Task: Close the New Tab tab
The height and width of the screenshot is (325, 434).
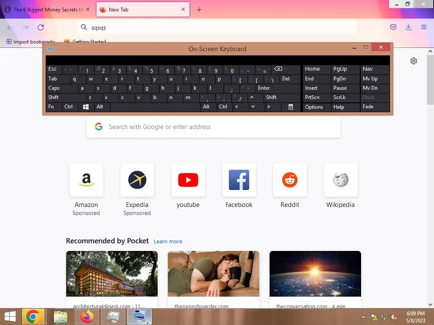Action: tap(183, 9)
